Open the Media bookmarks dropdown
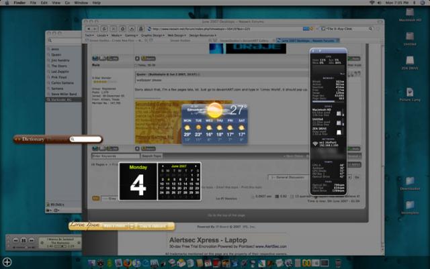The image size is (430, 269). 116,36
